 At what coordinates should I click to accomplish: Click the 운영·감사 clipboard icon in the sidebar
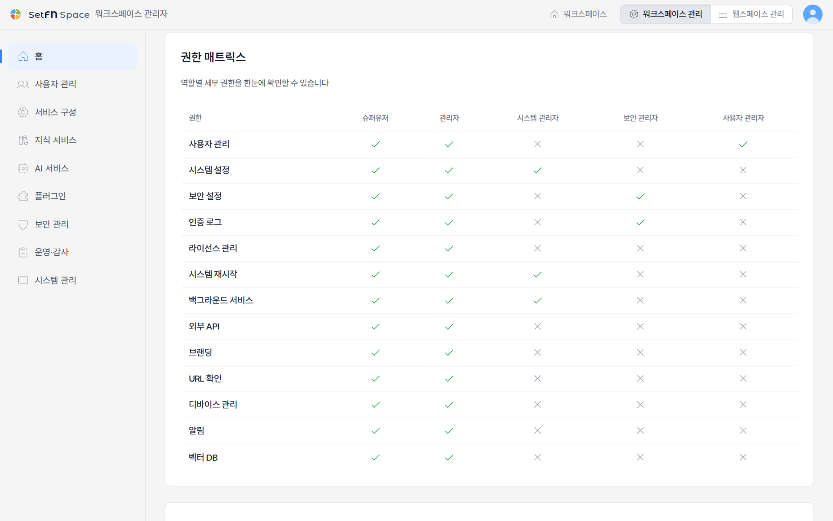pyautogui.click(x=23, y=252)
